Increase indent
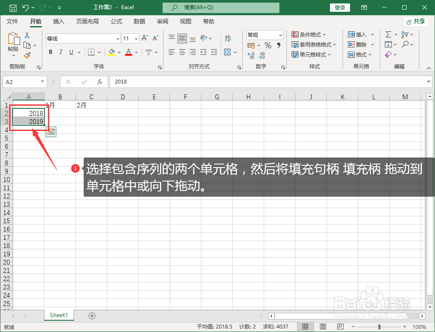 pos(214,52)
